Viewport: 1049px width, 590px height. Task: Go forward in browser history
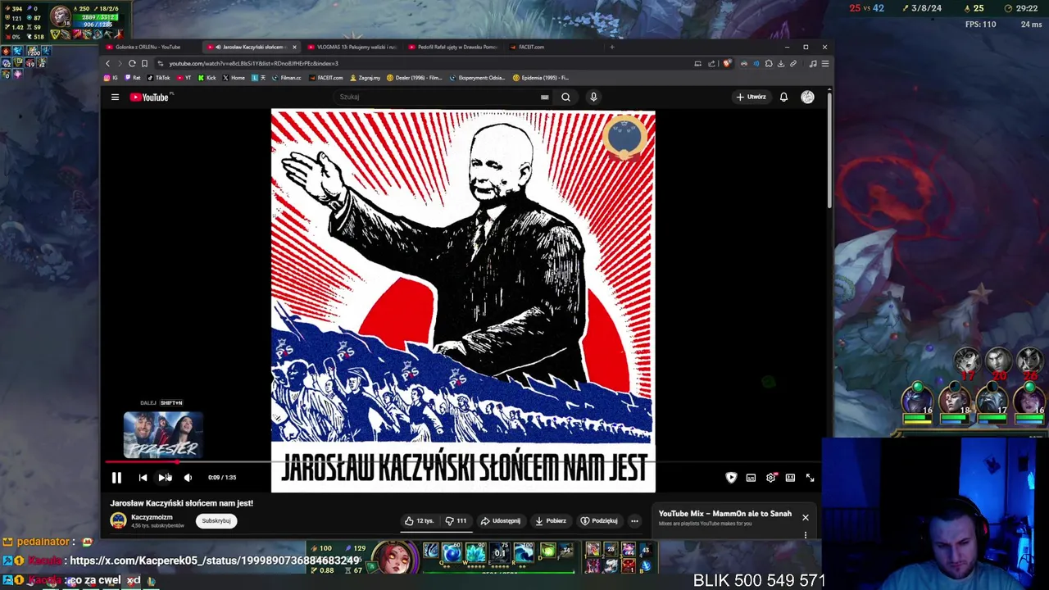coord(120,63)
